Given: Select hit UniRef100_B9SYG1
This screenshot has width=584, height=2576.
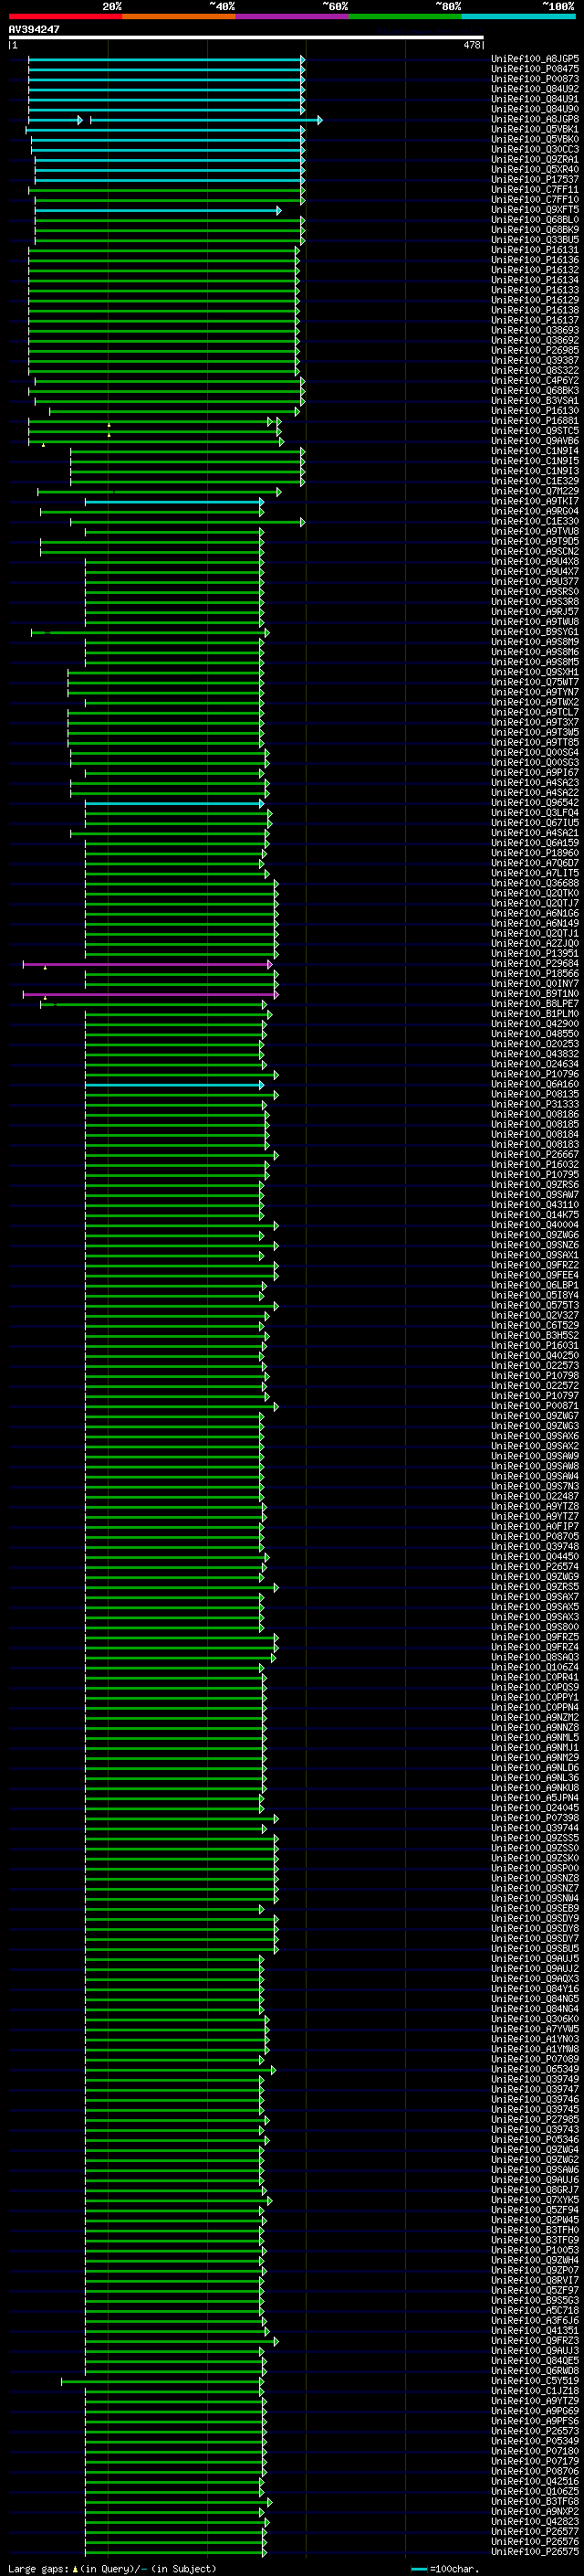Looking at the screenshot, I should pos(535,632).
